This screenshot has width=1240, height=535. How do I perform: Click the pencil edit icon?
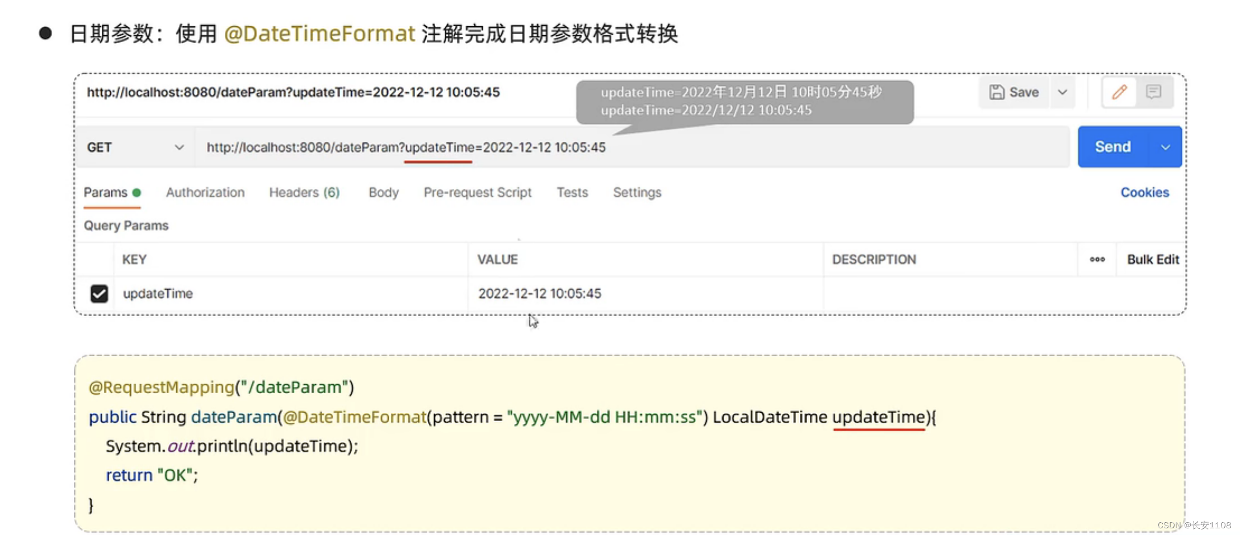tap(1119, 92)
